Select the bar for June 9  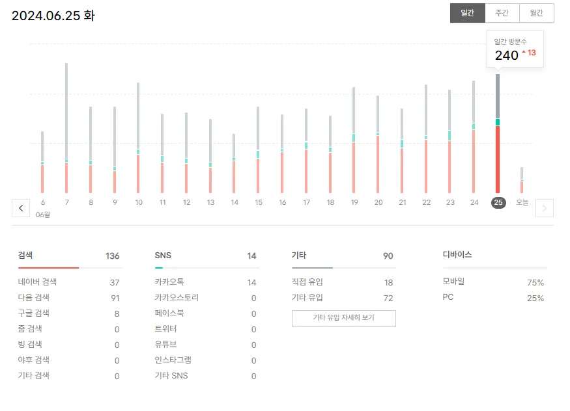(115, 150)
